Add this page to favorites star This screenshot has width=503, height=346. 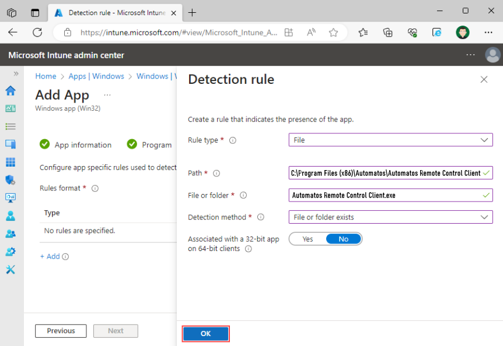[333, 32]
